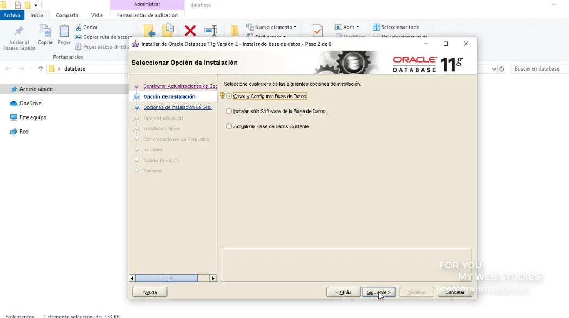The width and height of the screenshot is (569, 318).
Task: Click the lightbulb hint icon beside first option
Action: (222, 95)
